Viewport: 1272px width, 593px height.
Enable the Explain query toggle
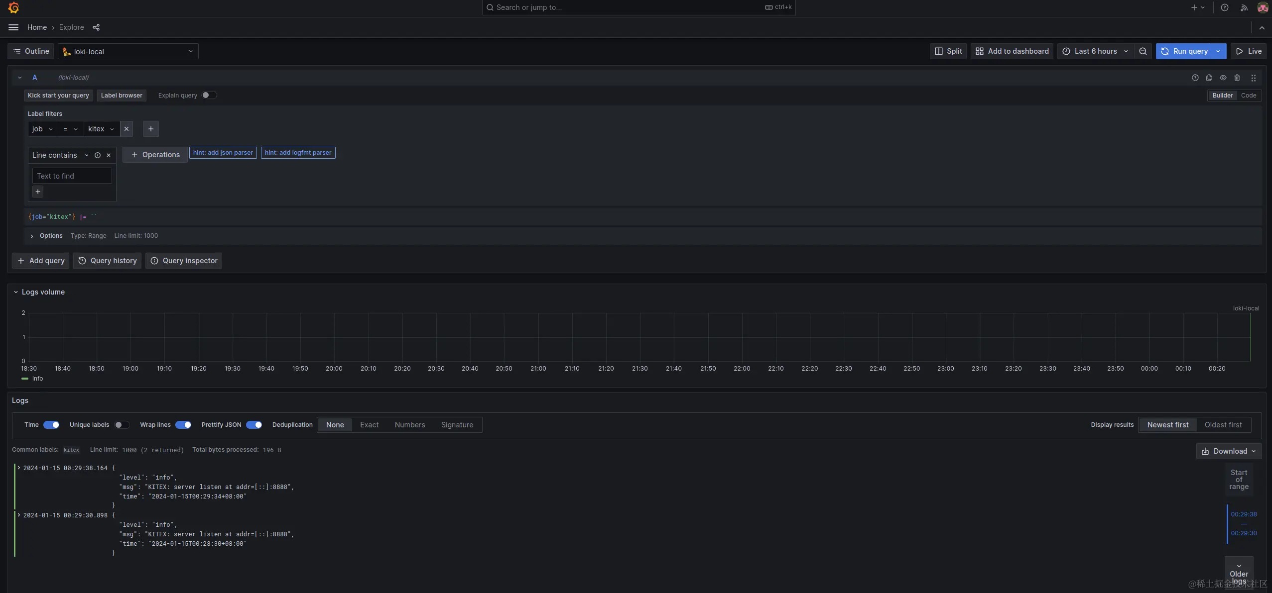click(209, 95)
